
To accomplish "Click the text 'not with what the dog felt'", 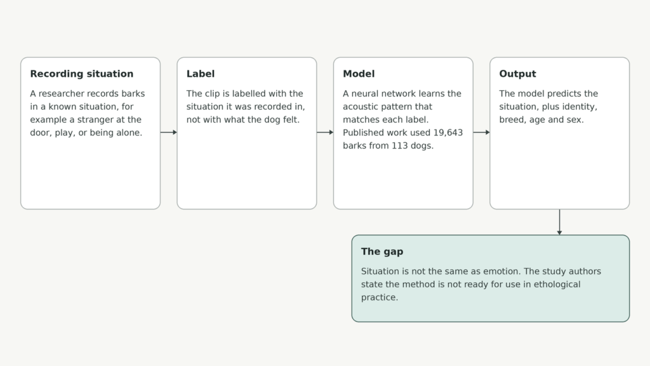I will click(x=242, y=119).
